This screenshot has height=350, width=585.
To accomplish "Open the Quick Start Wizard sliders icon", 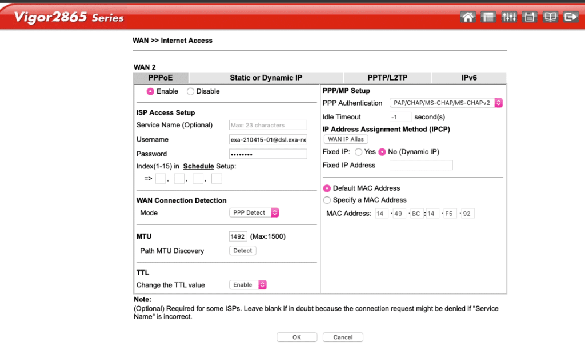I will [509, 17].
